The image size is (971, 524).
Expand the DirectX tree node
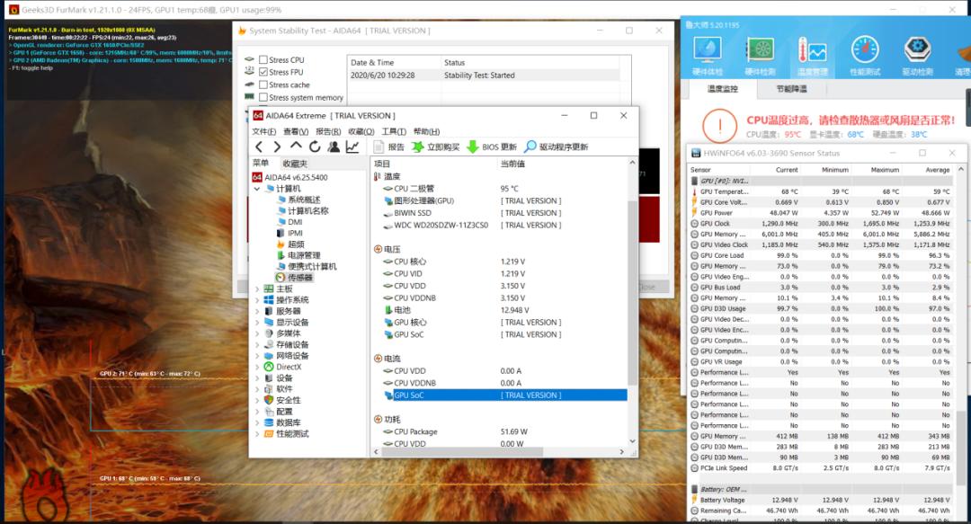pos(257,367)
